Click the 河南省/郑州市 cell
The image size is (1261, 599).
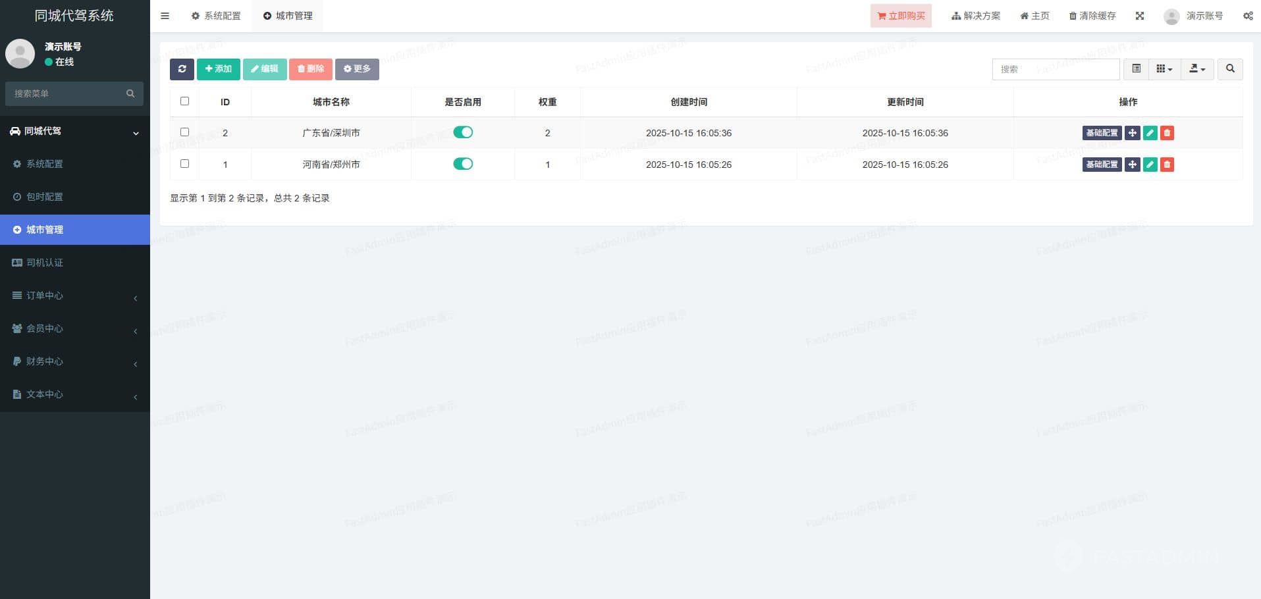pos(331,165)
